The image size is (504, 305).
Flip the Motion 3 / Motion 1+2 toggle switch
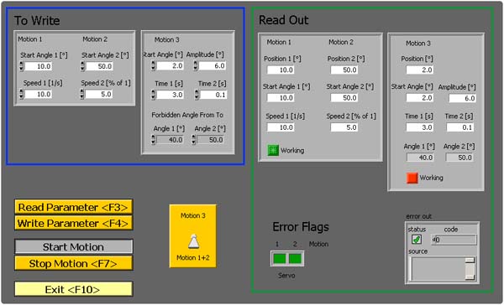193,242
